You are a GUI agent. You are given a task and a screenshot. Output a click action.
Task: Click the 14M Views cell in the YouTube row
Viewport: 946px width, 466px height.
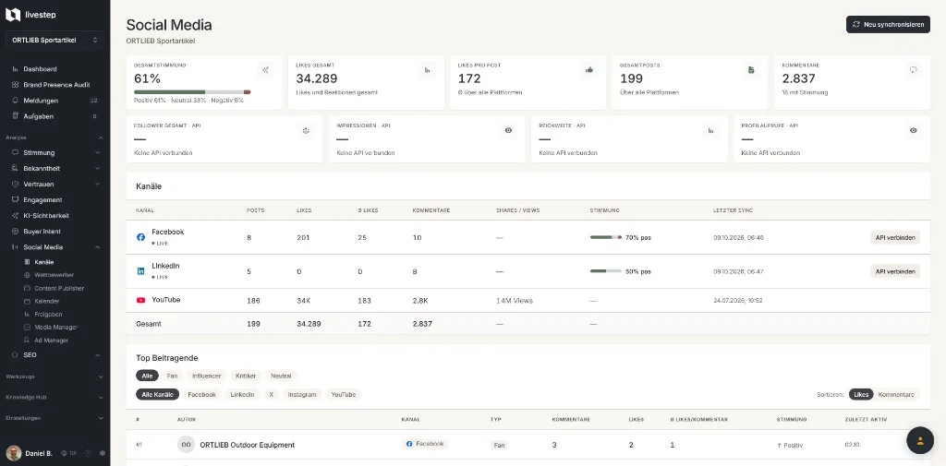point(514,300)
